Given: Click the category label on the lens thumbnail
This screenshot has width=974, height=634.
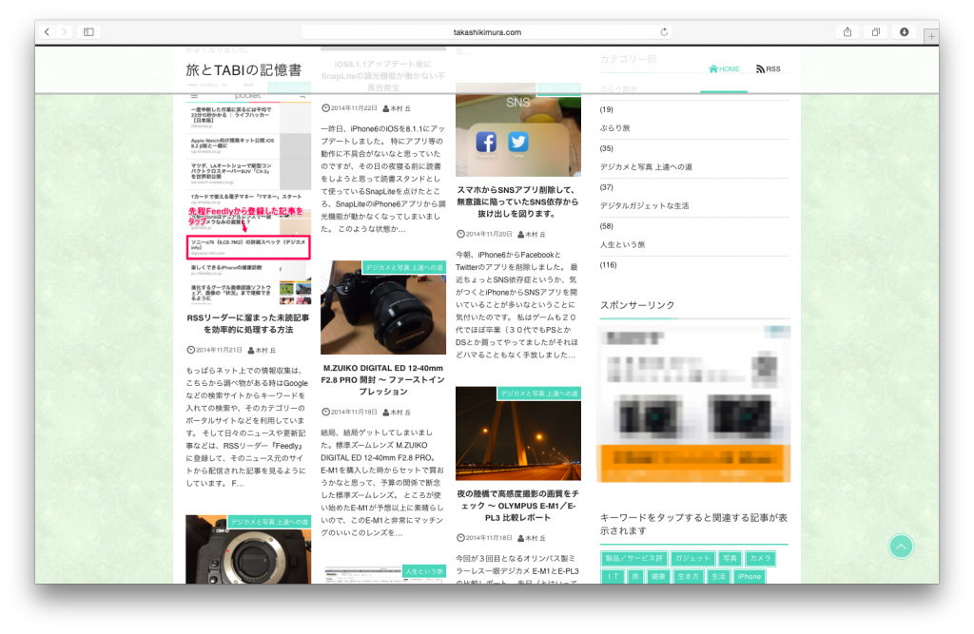Looking at the screenshot, I should pos(403,268).
